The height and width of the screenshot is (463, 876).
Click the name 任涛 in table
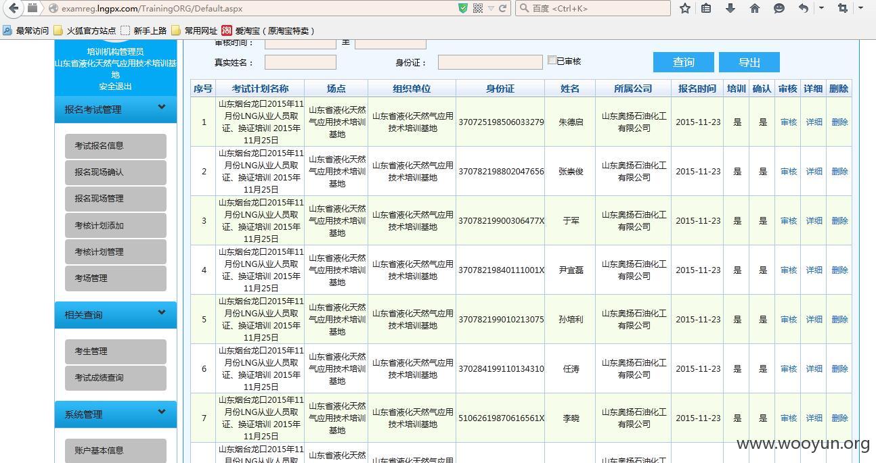point(571,369)
